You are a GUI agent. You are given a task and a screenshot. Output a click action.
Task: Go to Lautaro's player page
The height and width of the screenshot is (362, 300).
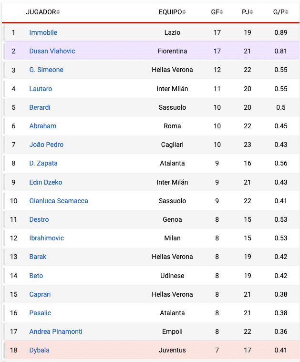pyautogui.click(x=41, y=89)
